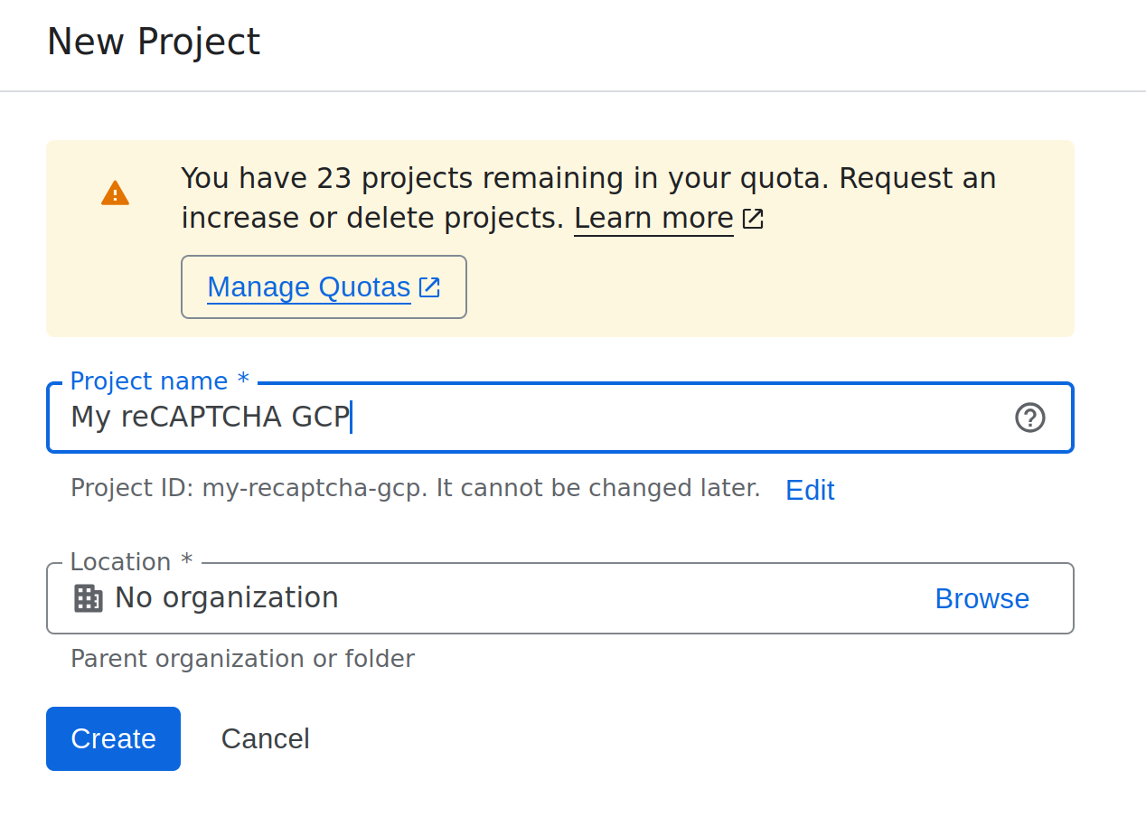Edit the Project ID
This screenshot has height=817, width=1146.
pos(810,490)
